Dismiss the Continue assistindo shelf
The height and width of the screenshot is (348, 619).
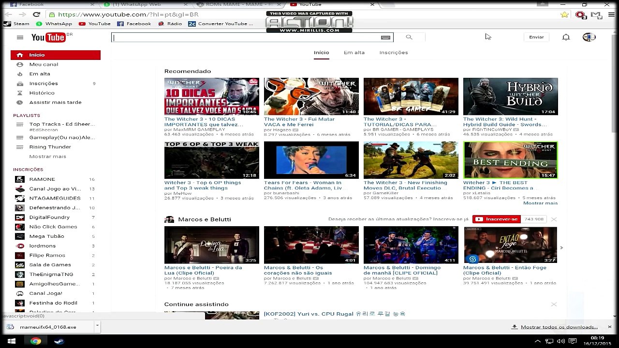click(x=554, y=304)
